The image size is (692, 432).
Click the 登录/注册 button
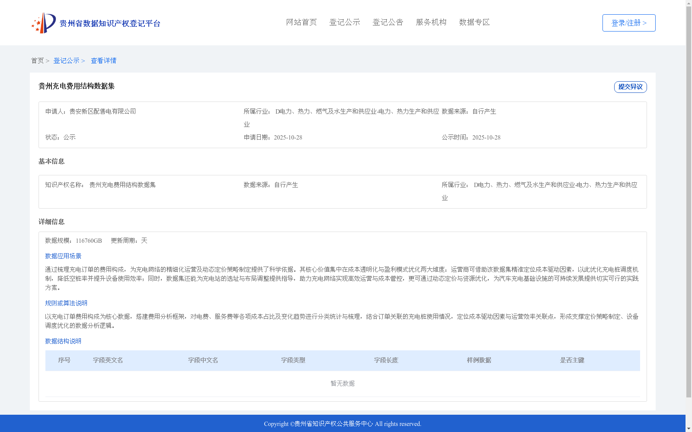[629, 23]
